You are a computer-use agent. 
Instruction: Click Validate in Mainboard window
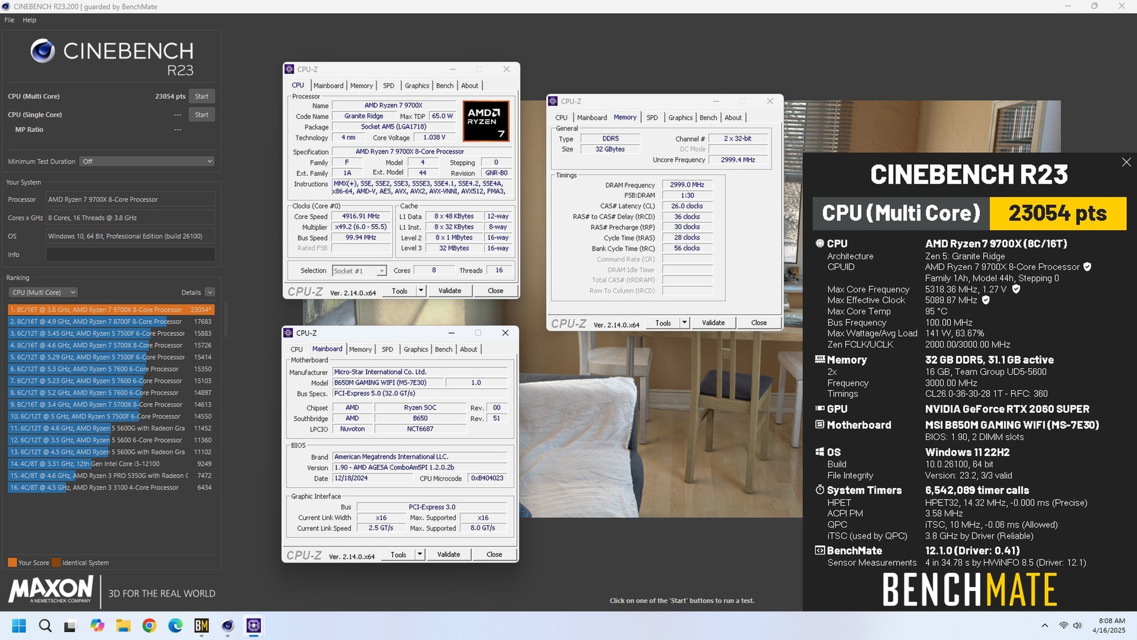click(x=448, y=555)
